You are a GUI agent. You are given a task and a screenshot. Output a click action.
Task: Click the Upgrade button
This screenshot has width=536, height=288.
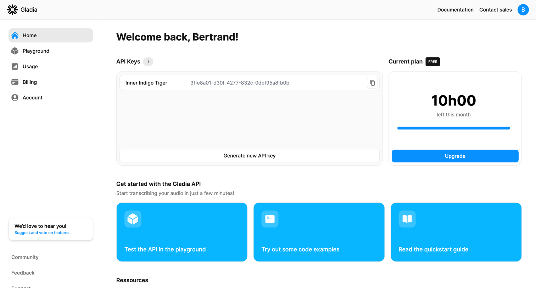[x=455, y=156]
